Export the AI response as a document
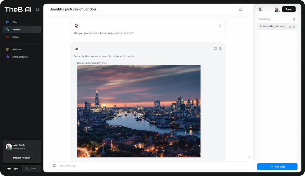This screenshot has width=305, height=176. click(x=220, y=48)
